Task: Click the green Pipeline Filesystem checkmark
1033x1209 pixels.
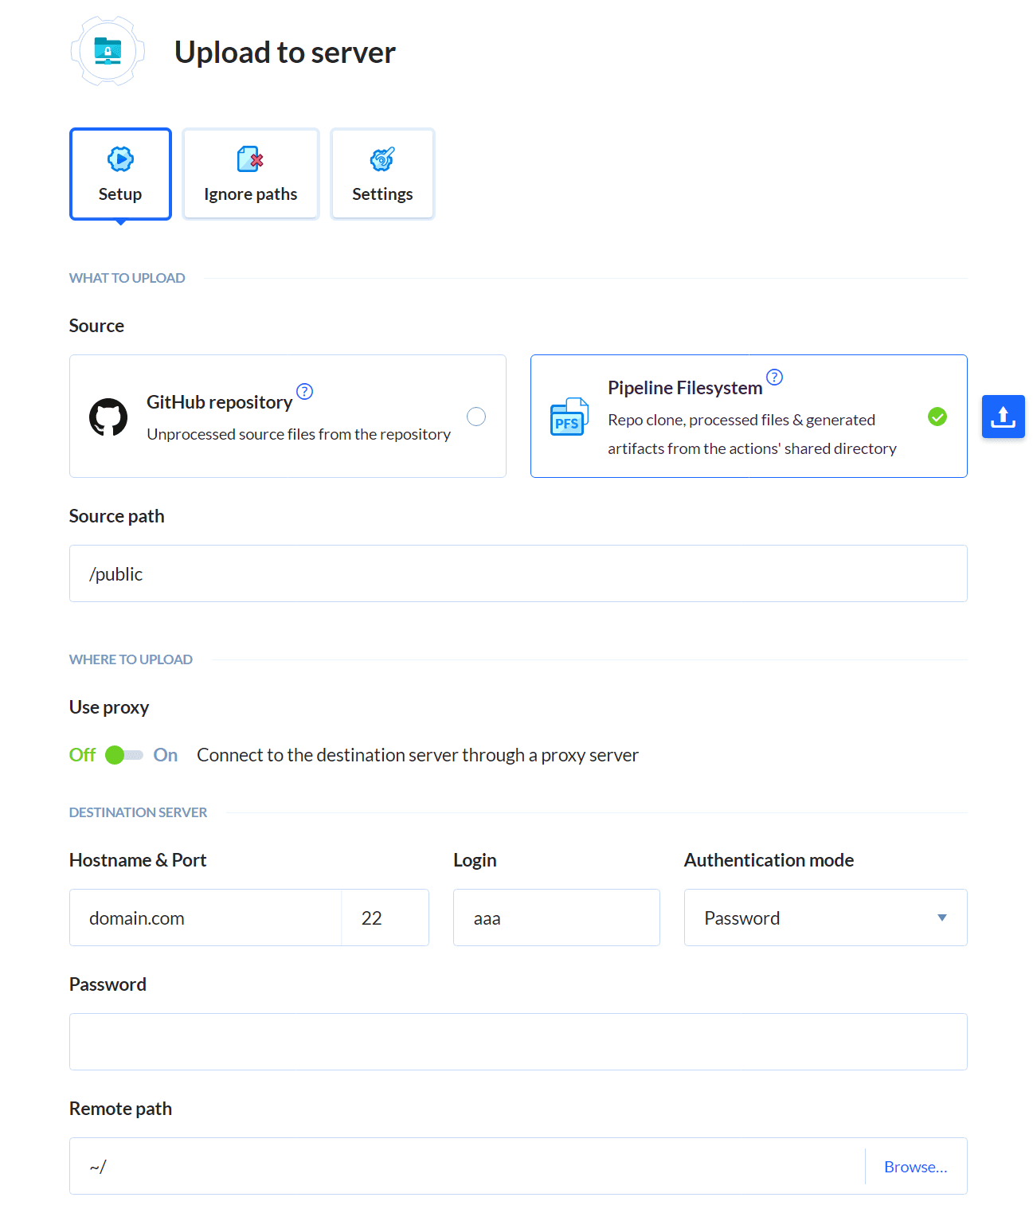Action: (937, 417)
